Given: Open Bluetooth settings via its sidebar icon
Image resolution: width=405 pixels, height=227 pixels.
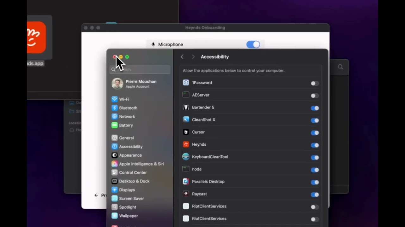Looking at the screenshot, I should tap(114, 108).
